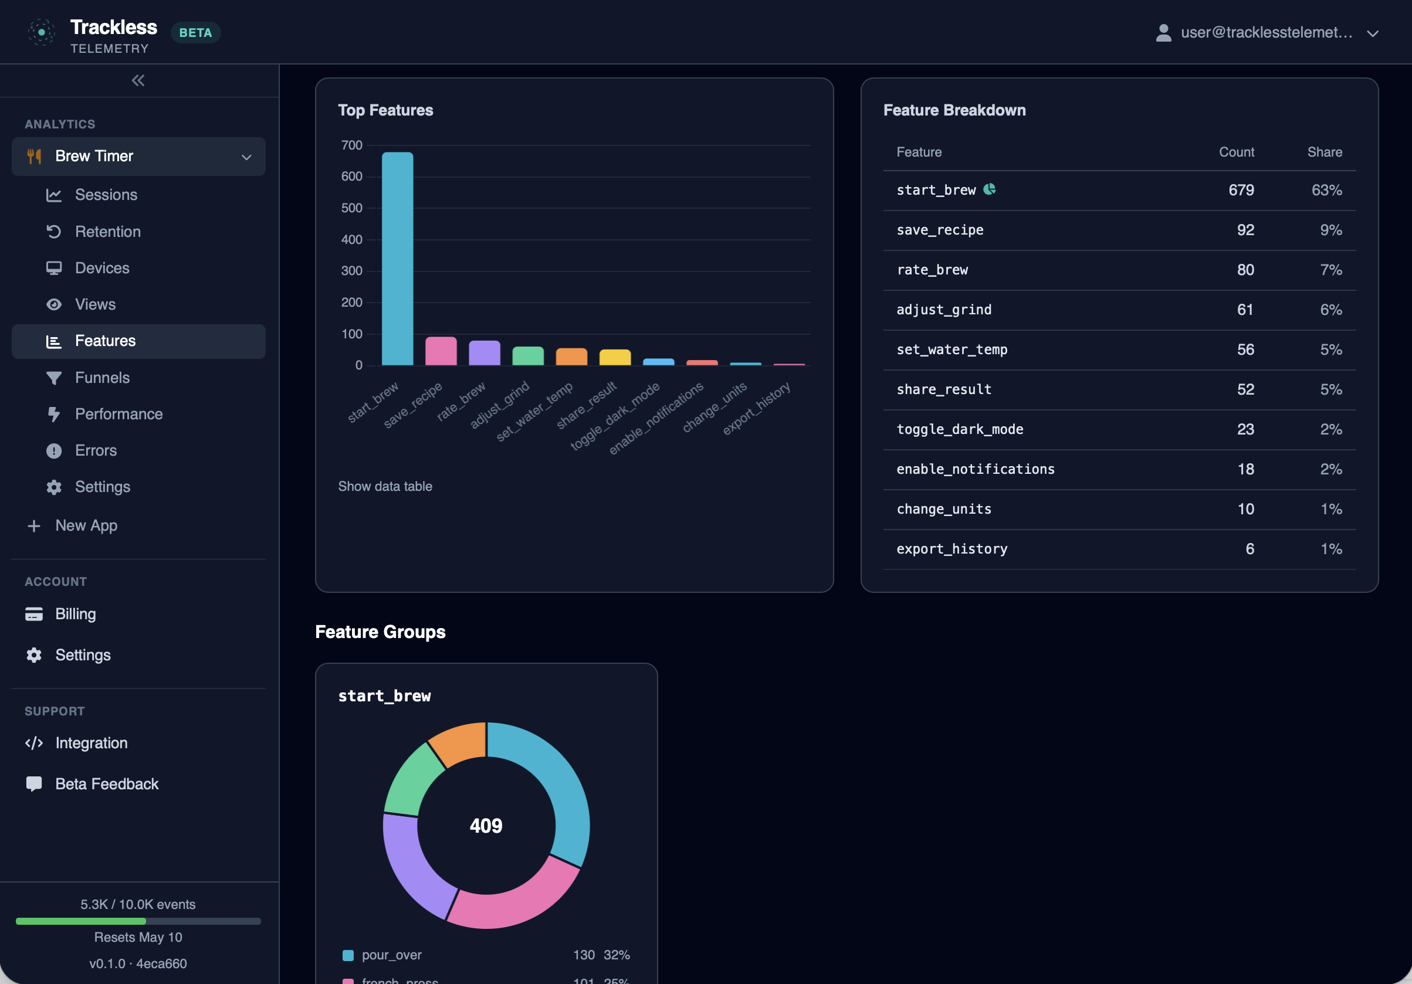This screenshot has width=1412, height=984.
Task: Click the Share column header
Action: click(x=1325, y=152)
